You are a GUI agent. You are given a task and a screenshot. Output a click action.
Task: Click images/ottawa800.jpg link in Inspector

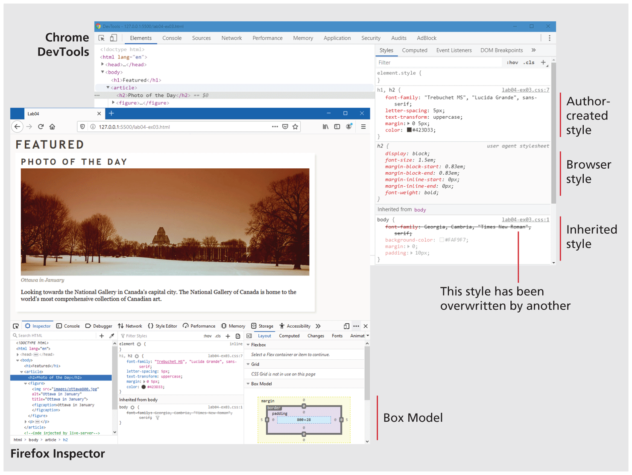click(x=76, y=389)
